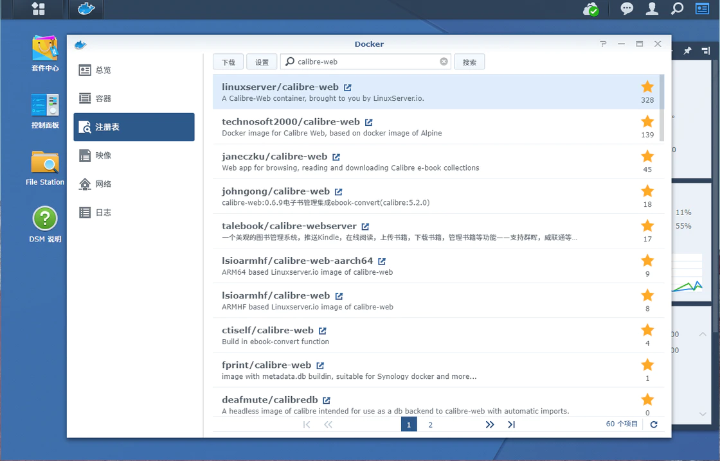Jump to results page 2
720x461 pixels.
pos(431,424)
